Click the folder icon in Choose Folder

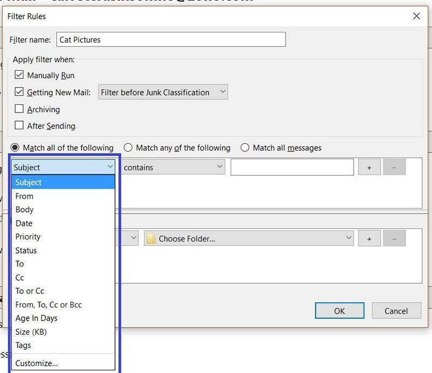pyautogui.click(x=151, y=238)
